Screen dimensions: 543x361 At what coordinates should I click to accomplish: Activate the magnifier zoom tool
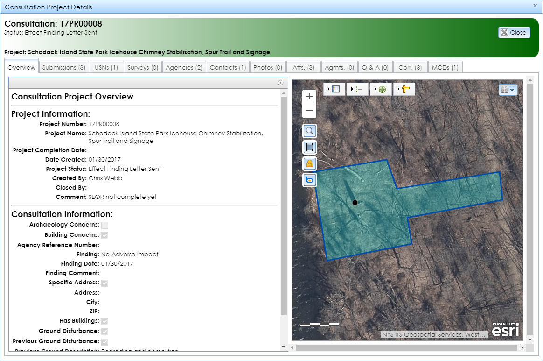click(309, 131)
